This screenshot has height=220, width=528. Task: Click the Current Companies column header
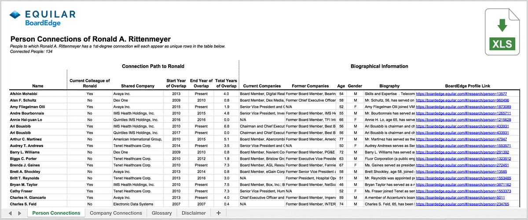coord(262,86)
